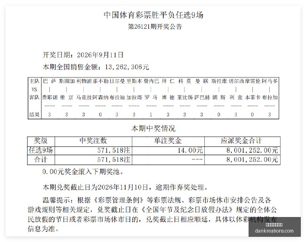Click result 3 under 巴萨 vs 费耶诺
The height and width of the screenshot is (242, 306).
[x=49, y=115]
